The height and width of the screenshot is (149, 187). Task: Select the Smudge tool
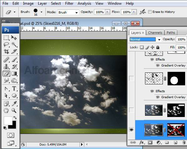tap(6, 80)
